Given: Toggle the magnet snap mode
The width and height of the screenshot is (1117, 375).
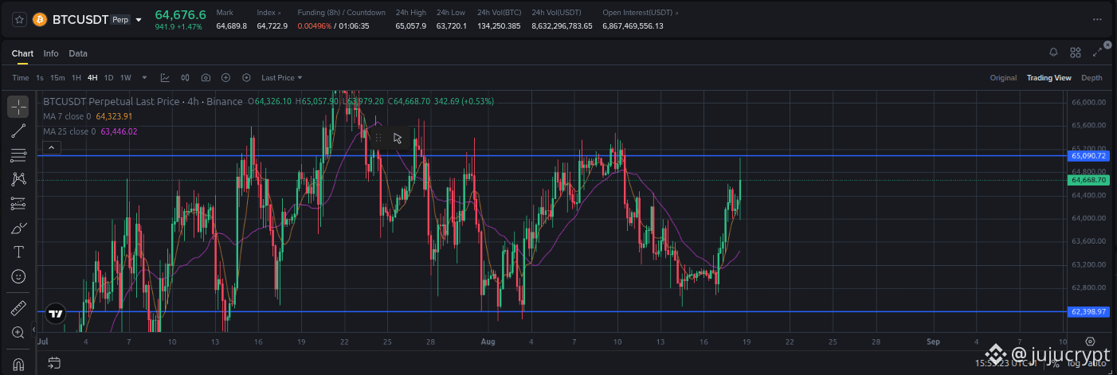Looking at the screenshot, I should [x=18, y=364].
